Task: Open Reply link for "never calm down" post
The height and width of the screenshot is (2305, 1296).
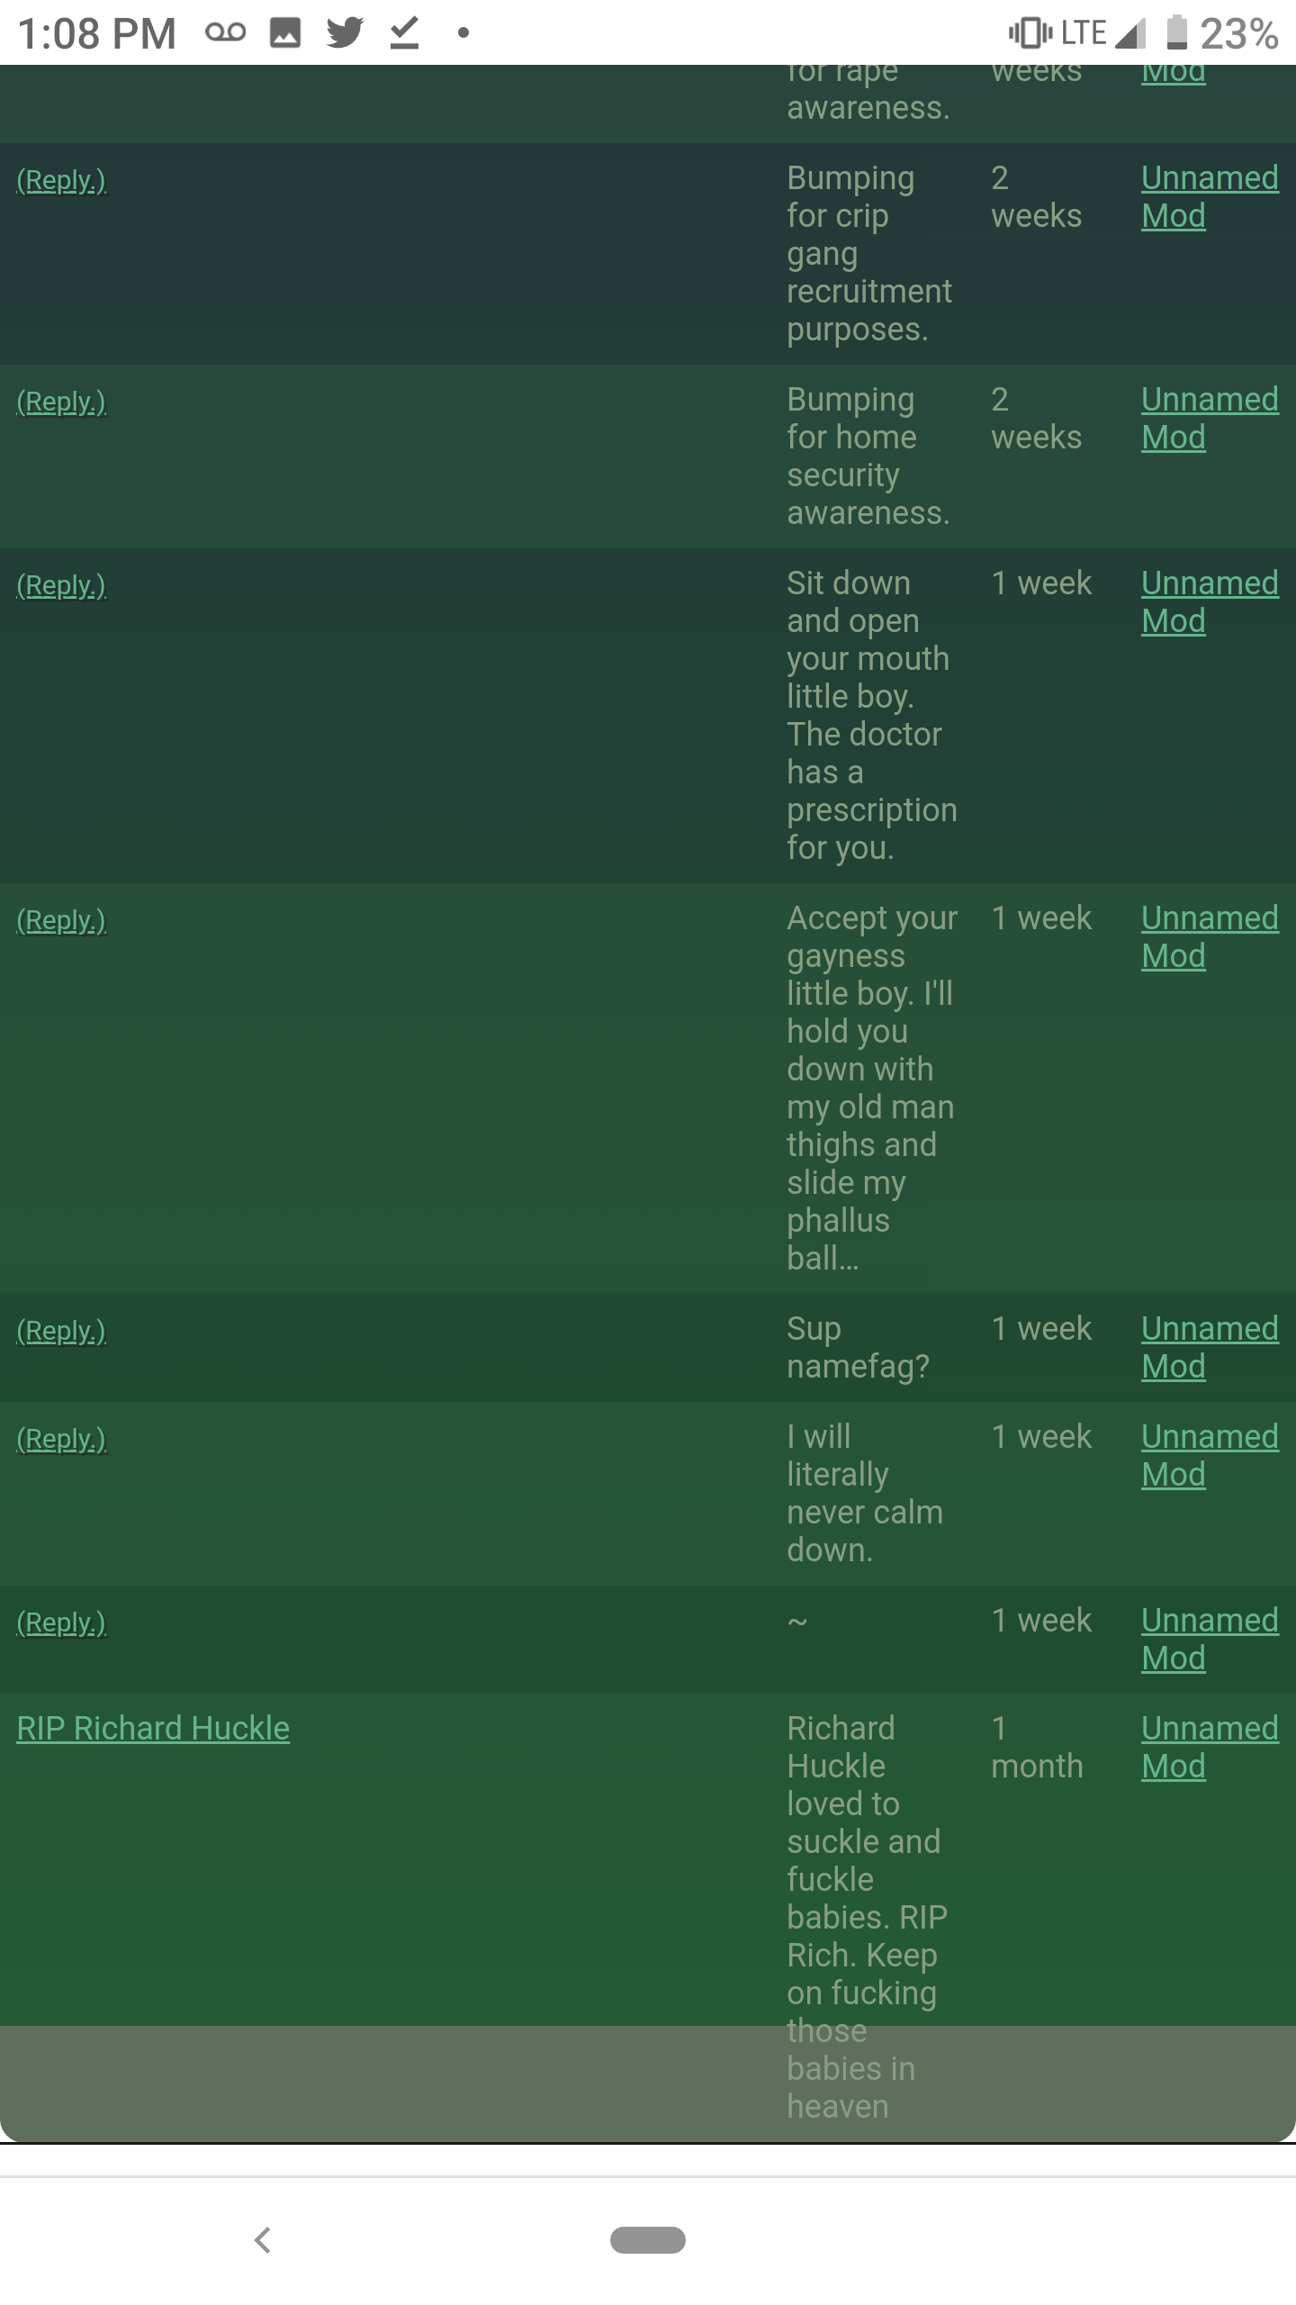Action: (x=61, y=1439)
